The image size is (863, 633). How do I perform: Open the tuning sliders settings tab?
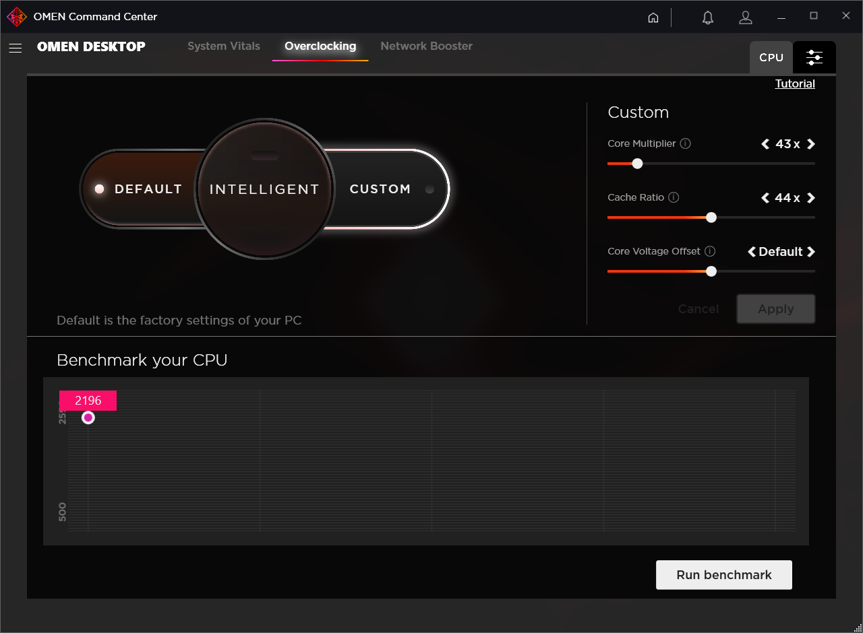point(814,57)
